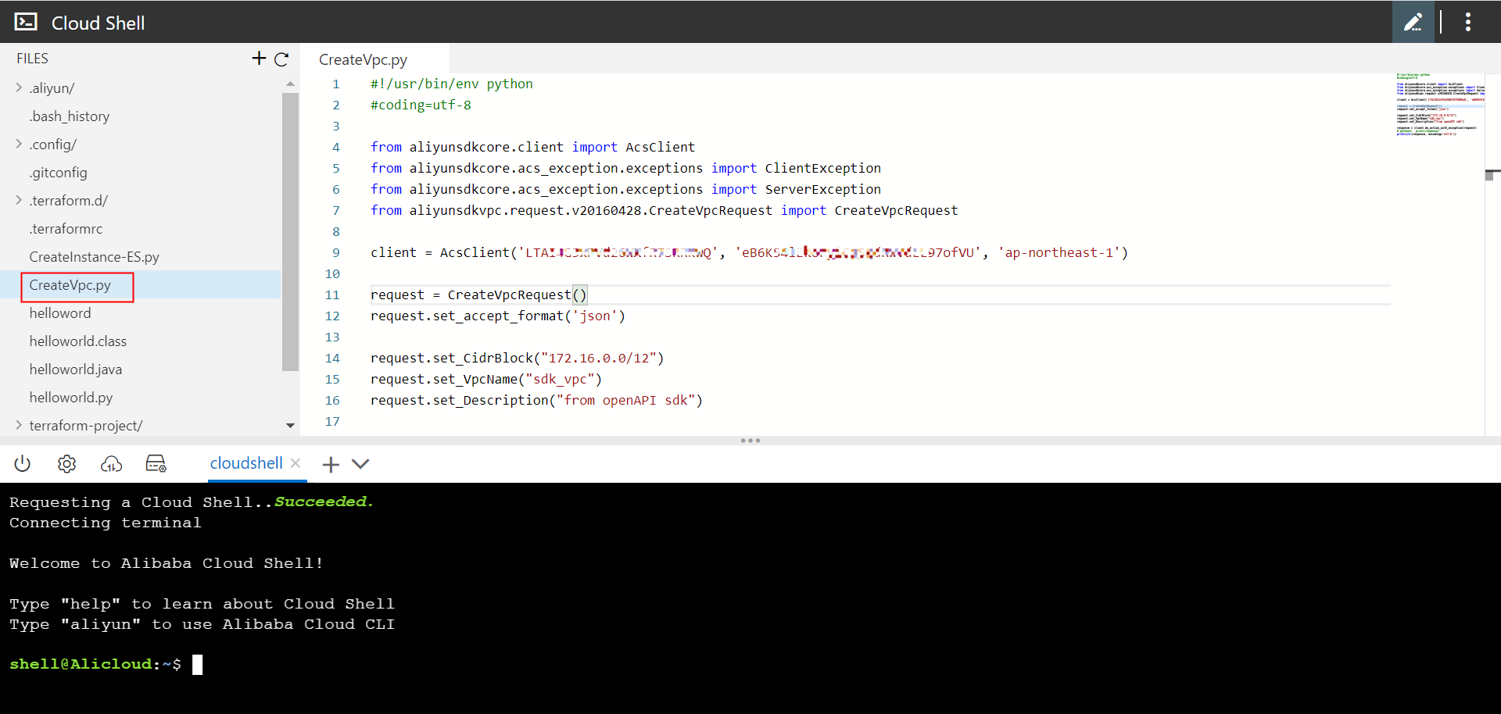1501x714 pixels.
Task: Click the "sdk_vpc" name string
Action: pyautogui.click(x=560, y=379)
